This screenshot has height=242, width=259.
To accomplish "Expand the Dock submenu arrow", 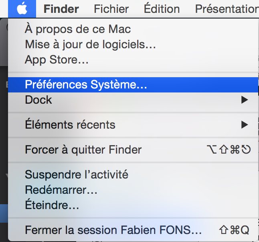I will tap(245, 100).
